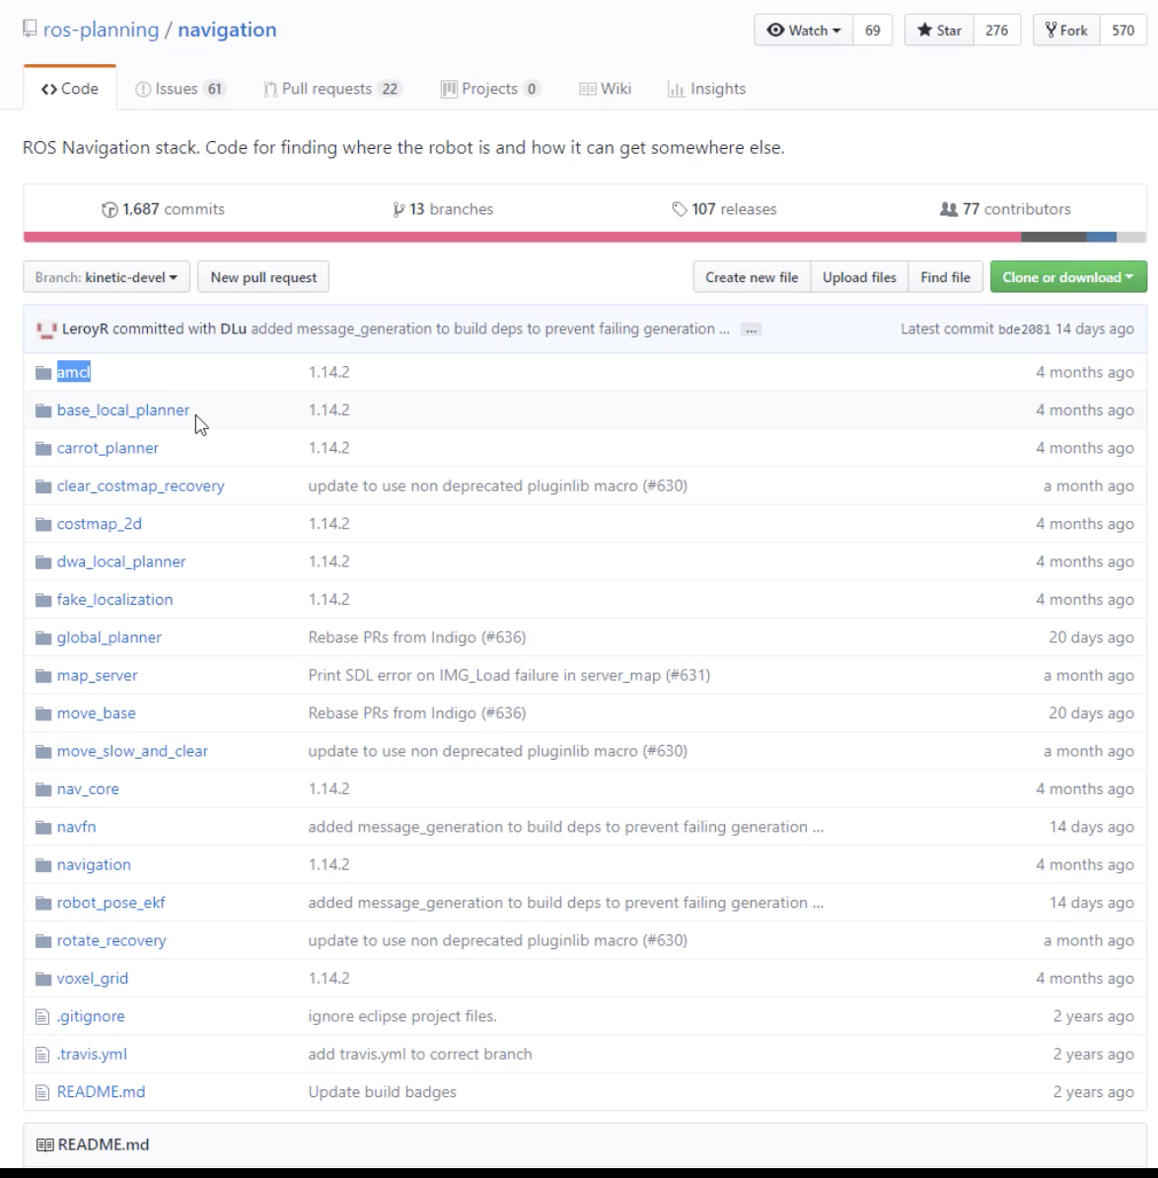This screenshot has width=1158, height=1178.
Task: Click the folder icon next to global_planner
Action: [x=42, y=637]
